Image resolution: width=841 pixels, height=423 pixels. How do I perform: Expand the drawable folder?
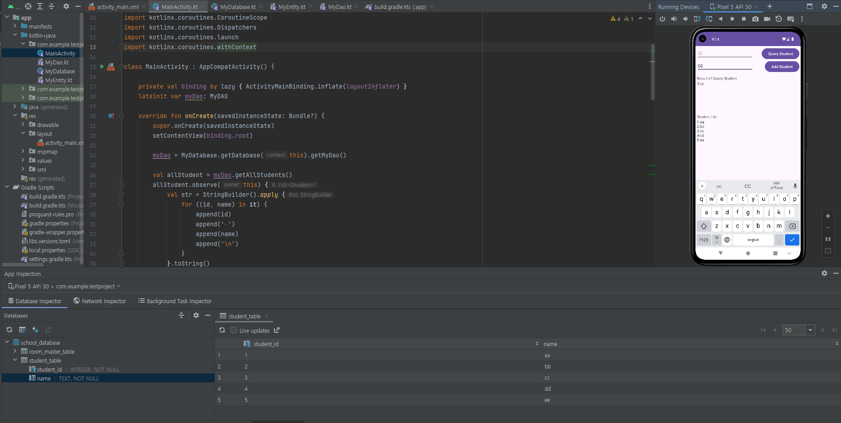[23, 124]
